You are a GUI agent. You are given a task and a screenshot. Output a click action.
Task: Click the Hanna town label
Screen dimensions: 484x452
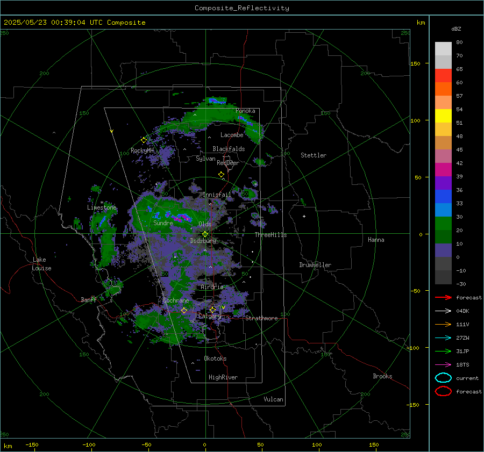point(376,240)
